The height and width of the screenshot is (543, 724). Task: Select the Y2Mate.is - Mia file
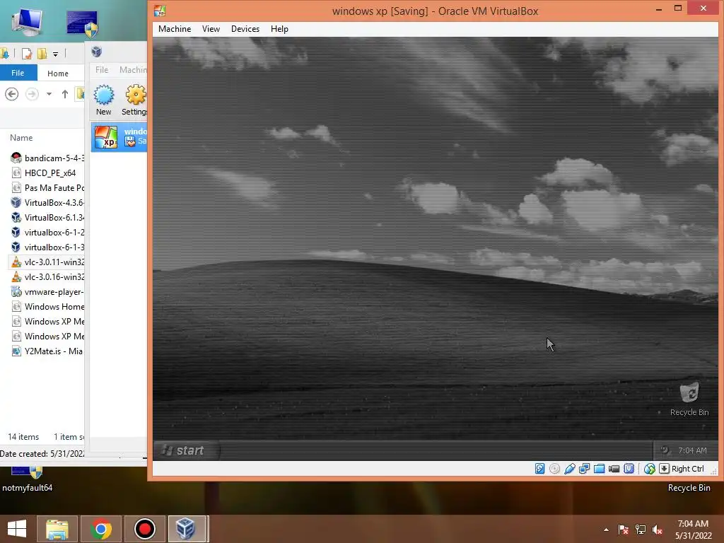[47, 351]
